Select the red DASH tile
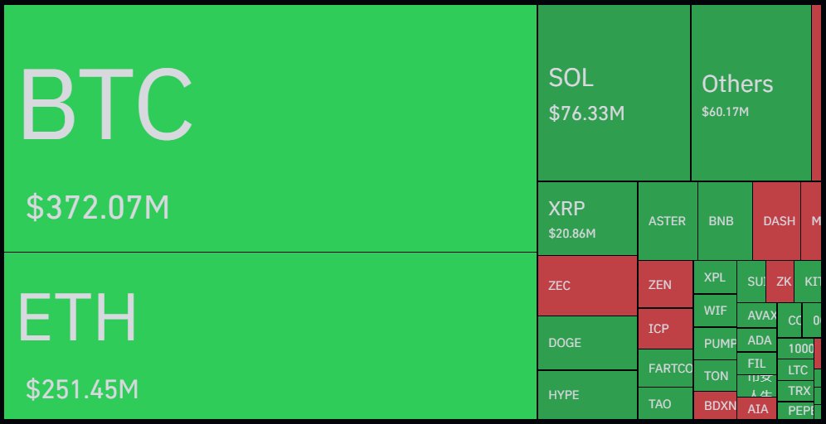This screenshot has height=424, width=826. [776, 221]
